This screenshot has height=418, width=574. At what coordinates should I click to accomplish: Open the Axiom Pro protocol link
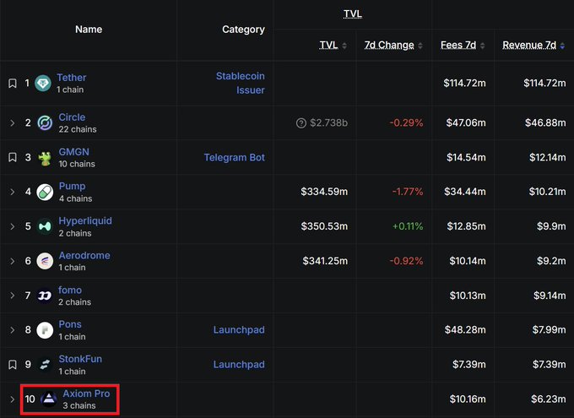coord(86,393)
